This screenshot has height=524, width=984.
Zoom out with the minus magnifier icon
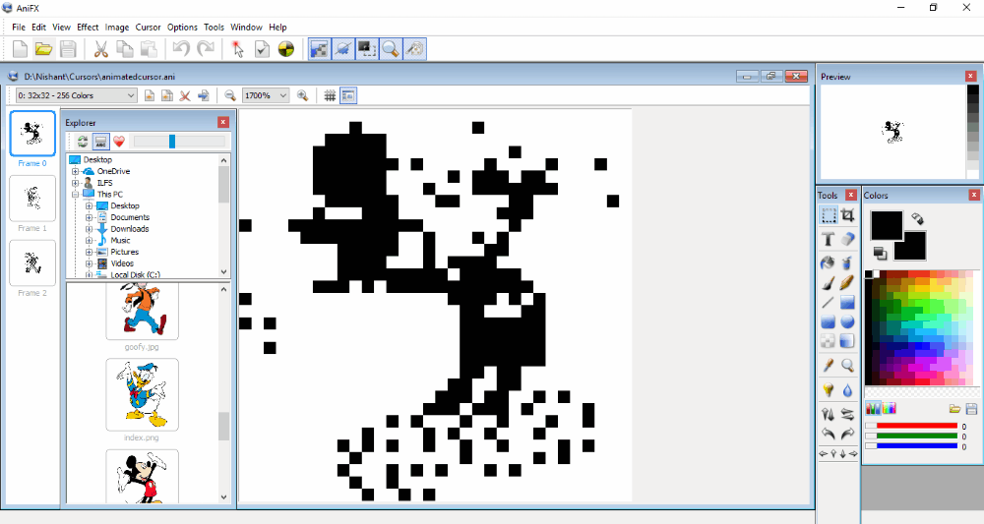click(x=230, y=95)
